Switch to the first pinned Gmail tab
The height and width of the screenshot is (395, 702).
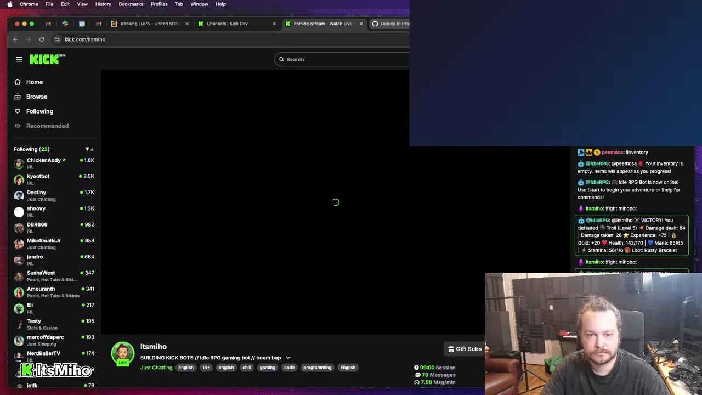tap(48, 24)
